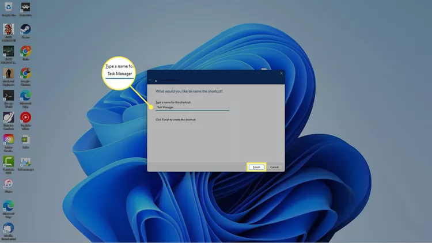Close the Create Shortcut dialog
This screenshot has height=243, width=432.
click(281, 73)
